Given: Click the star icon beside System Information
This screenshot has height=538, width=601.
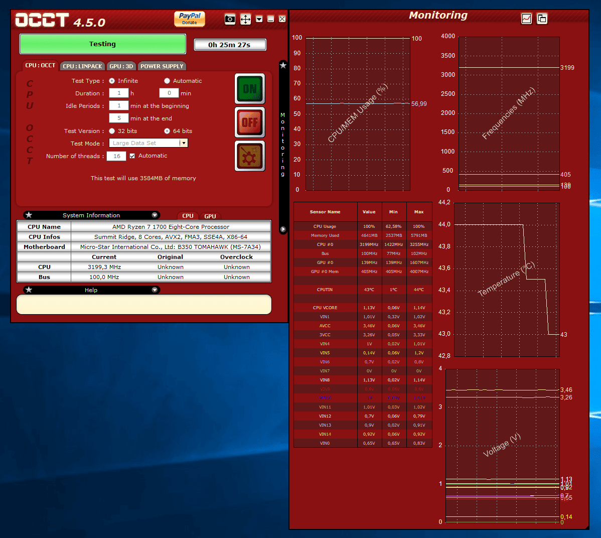Looking at the screenshot, I should [29, 215].
